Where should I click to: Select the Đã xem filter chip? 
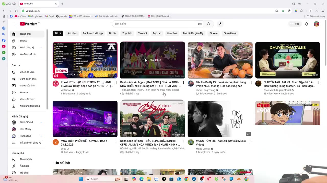(214, 33)
